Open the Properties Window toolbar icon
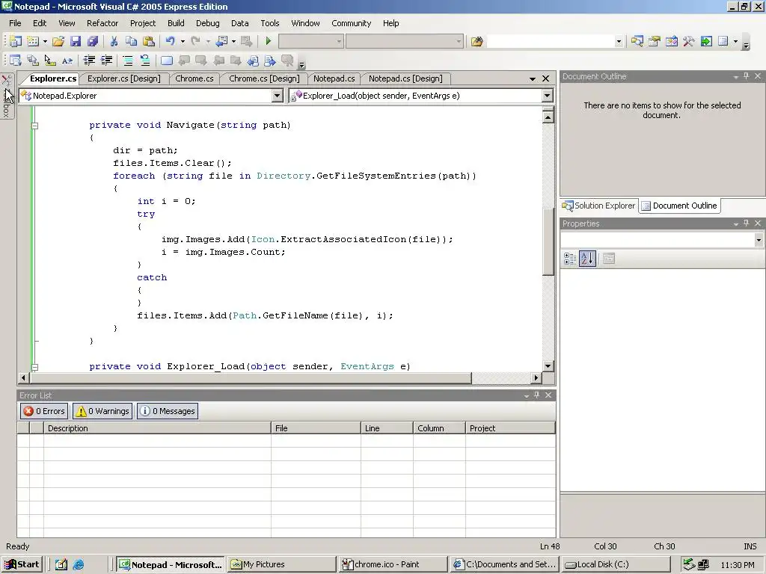Image resolution: width=766 pixels, height=574 pixels. point(654,42)
